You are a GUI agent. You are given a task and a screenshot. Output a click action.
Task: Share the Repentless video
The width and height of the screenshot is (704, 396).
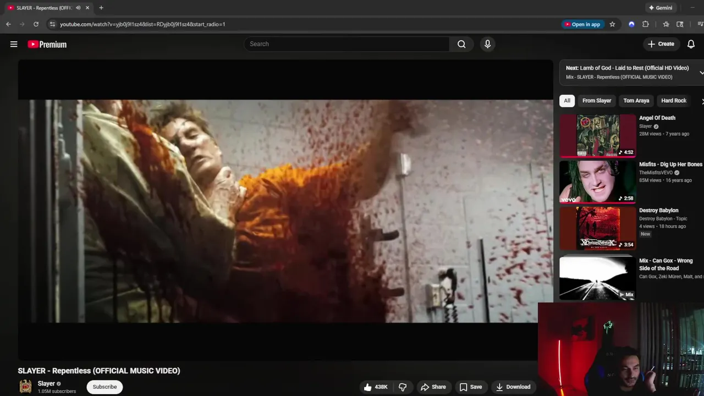[433, 387]
